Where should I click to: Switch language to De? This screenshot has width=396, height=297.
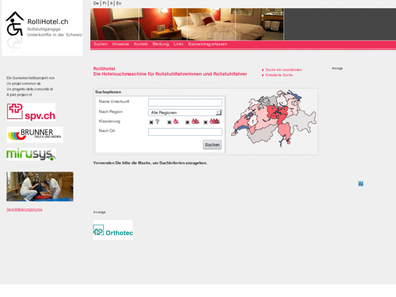tap(96, 3)
